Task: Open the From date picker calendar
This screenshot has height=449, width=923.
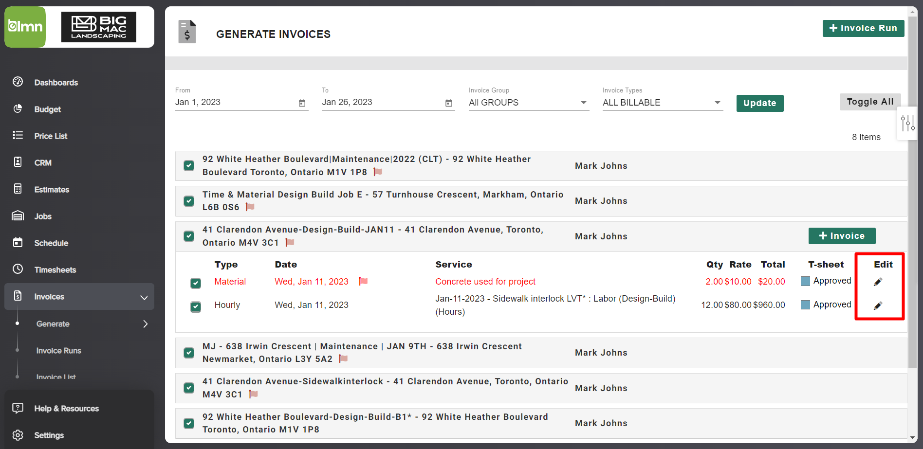Action: (x=302, y=103)
